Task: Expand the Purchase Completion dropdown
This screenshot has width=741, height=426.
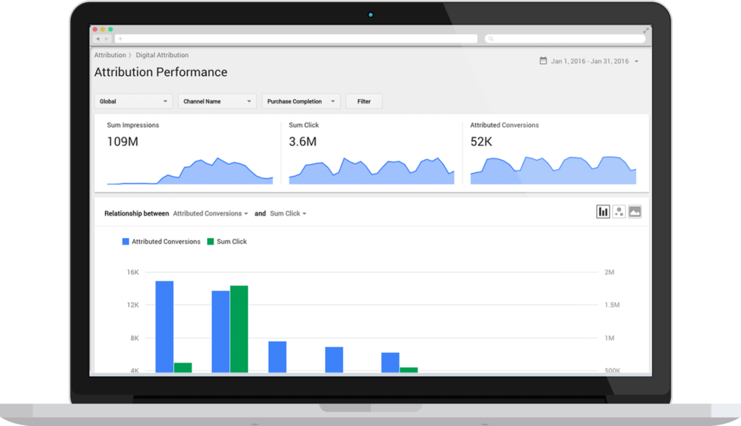Action: [x=301, y=102]
